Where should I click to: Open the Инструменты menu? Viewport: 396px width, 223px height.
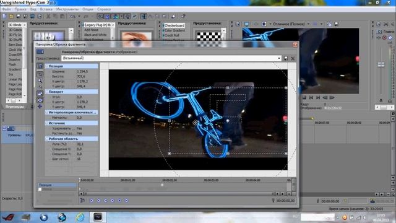coord(67,9)
